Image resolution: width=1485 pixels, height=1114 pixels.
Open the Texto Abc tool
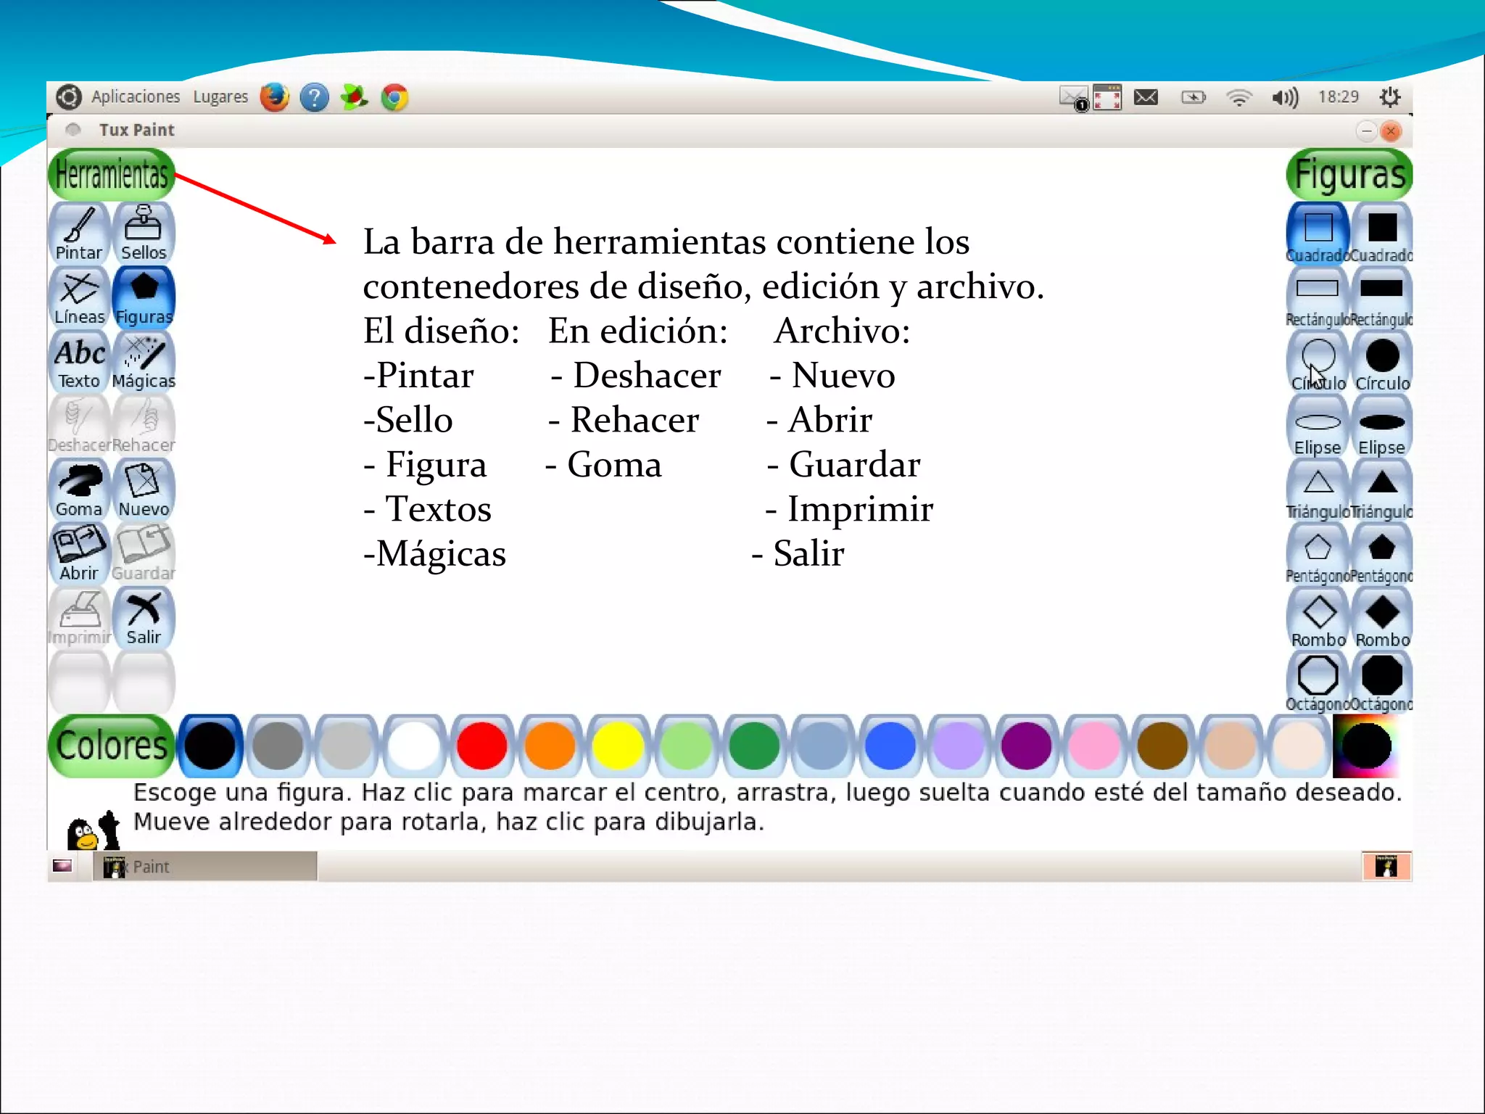tap(79, 361)
